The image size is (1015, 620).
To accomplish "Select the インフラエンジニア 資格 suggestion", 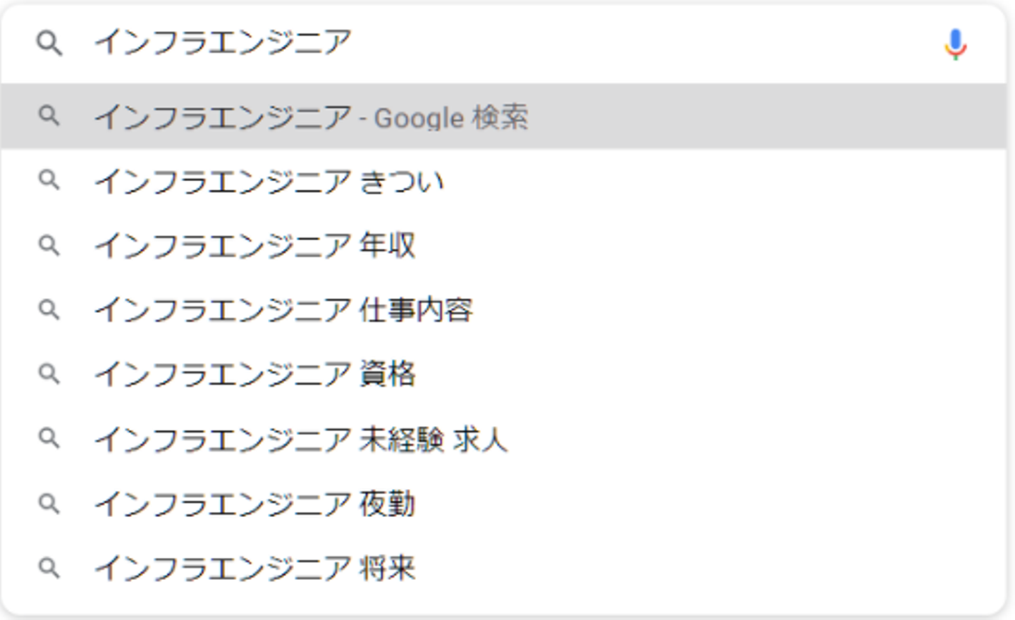I will (x=254, y=374).
